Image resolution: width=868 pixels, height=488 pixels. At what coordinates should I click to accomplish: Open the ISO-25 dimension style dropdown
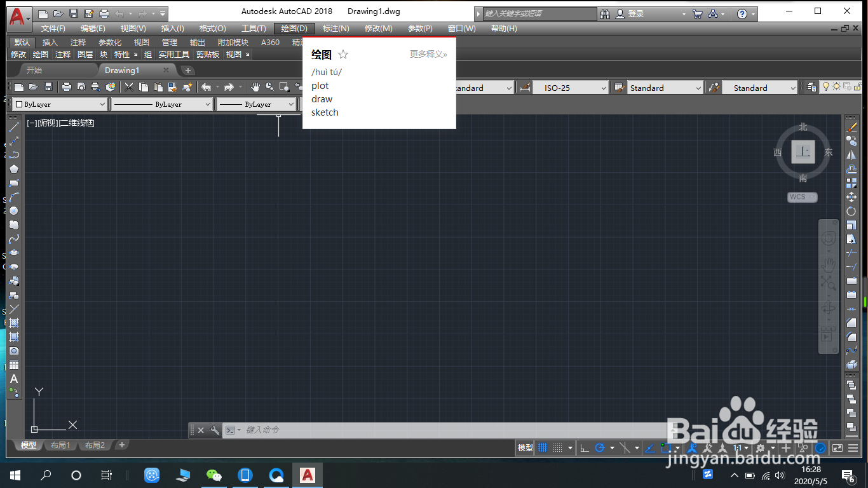point(570,88)
